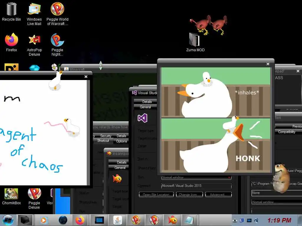Click the taskbar clock showing 1:19 PM

point(279,220)
